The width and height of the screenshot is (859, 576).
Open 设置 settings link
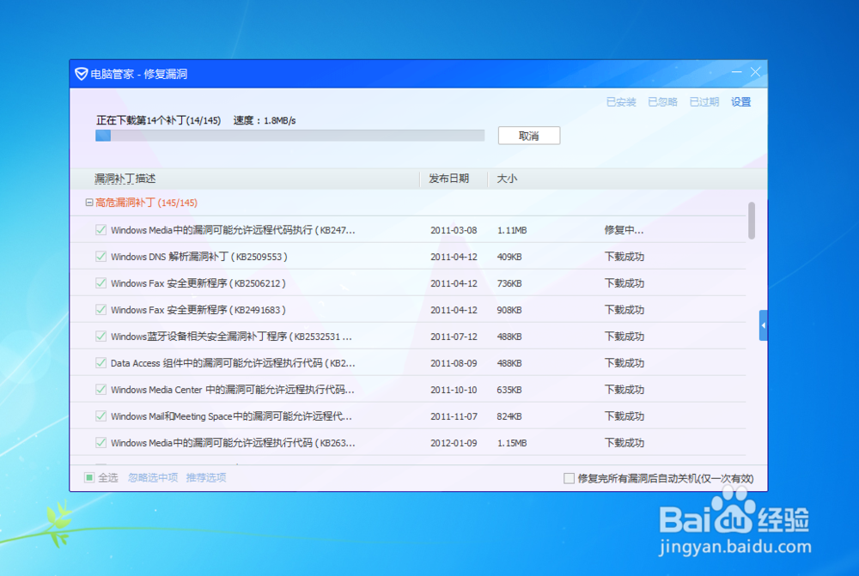click(x=740, y=102)
